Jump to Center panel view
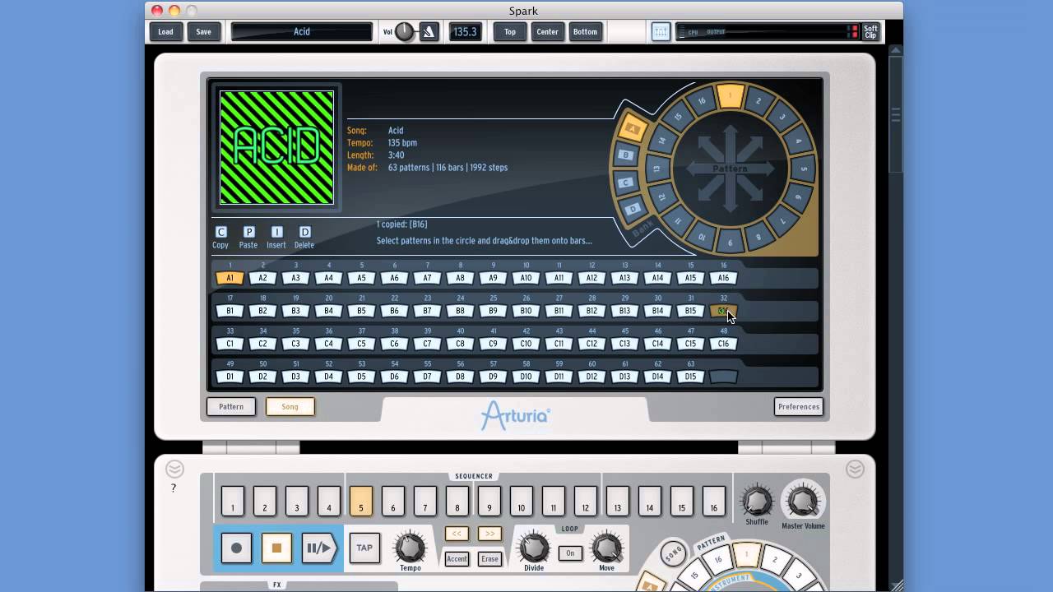This screenshot has width=1053, height=592. coord(547,32)
